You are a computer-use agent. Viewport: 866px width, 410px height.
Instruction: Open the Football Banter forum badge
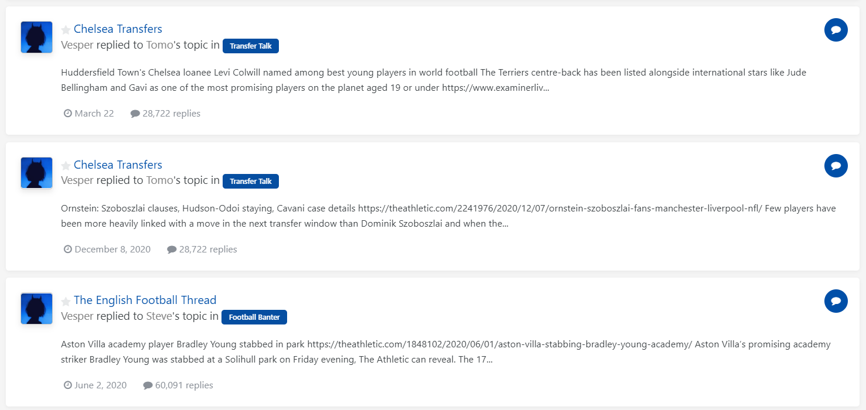(254, 317)
